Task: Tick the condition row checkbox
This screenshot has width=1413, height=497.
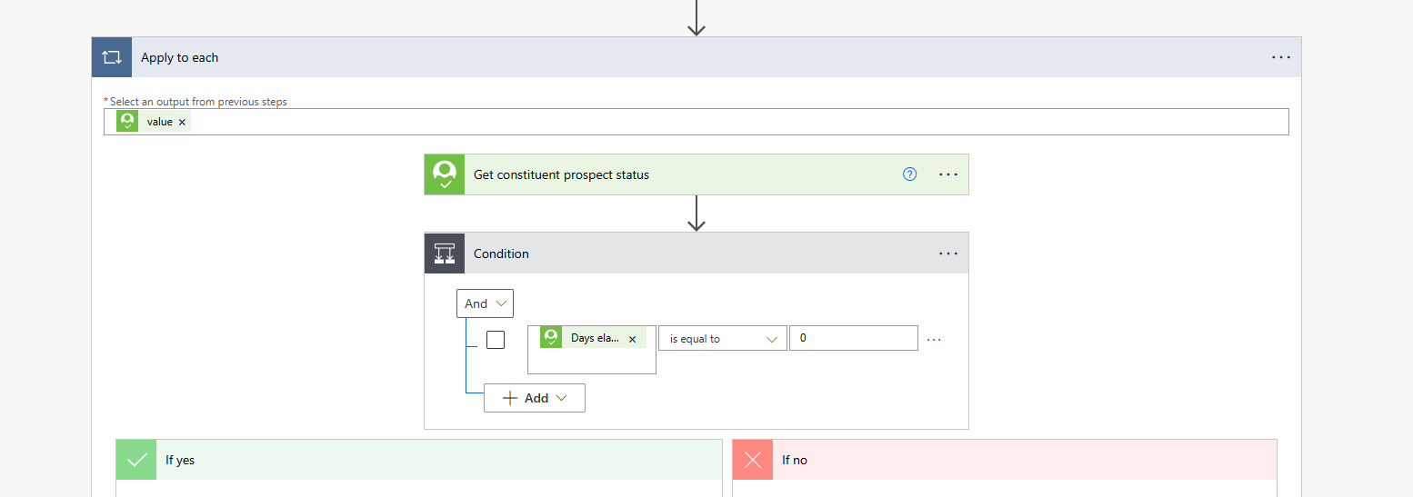Action: pyautogui.click(x=496, y=340)
